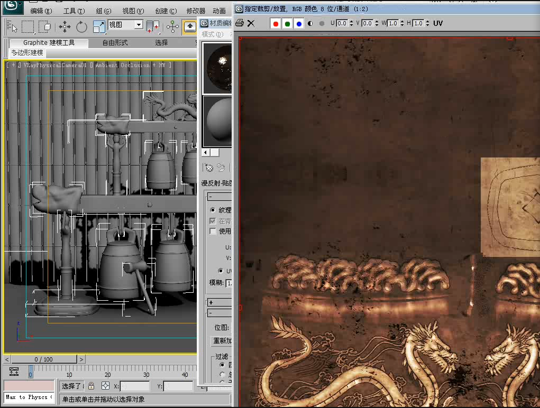Screen dimensions: 540x408
Task: Toggle the monochrome half-circle channel icon
Action: 310,23
